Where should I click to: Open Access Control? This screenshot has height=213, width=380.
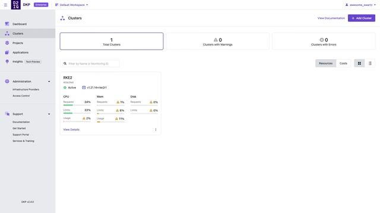coord(21,96)
